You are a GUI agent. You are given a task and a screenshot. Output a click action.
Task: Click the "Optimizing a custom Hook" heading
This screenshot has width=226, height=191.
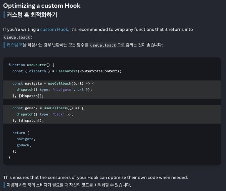41,6
